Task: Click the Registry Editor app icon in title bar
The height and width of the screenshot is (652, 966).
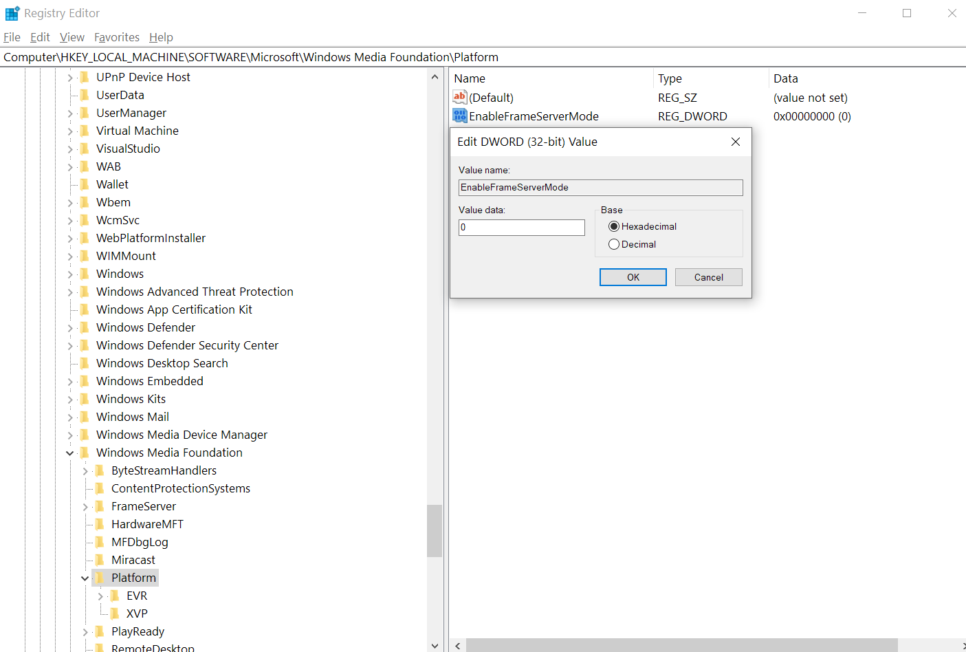Action: click(12, 13)
